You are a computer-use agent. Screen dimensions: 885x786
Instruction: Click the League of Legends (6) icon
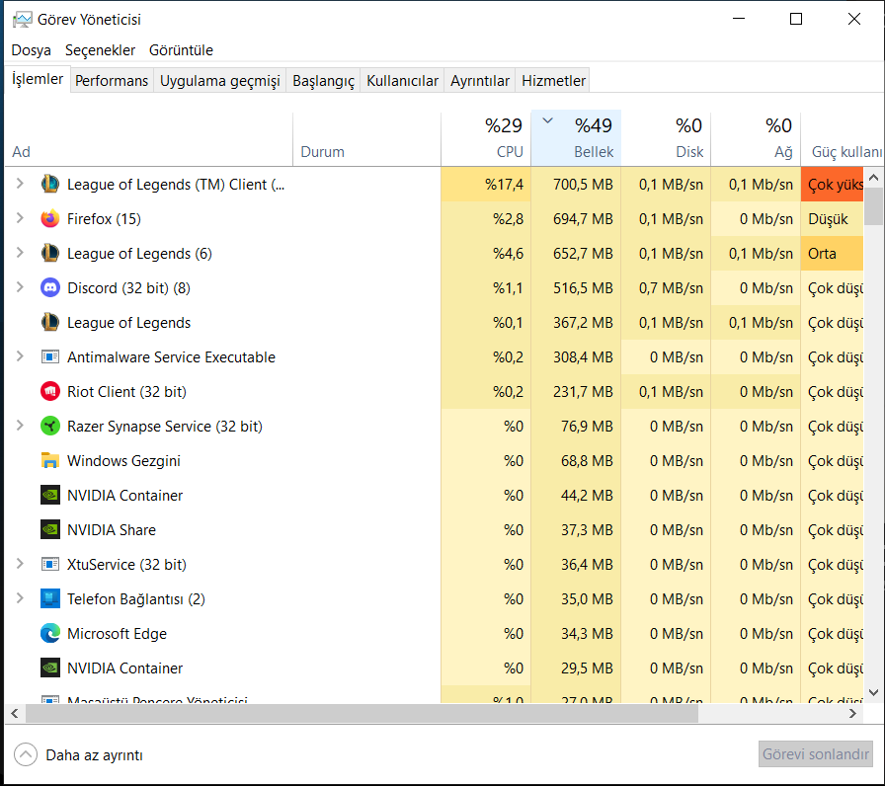point(50,254)
